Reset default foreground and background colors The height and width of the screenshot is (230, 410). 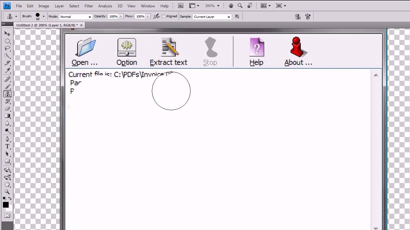pos(4,198)
